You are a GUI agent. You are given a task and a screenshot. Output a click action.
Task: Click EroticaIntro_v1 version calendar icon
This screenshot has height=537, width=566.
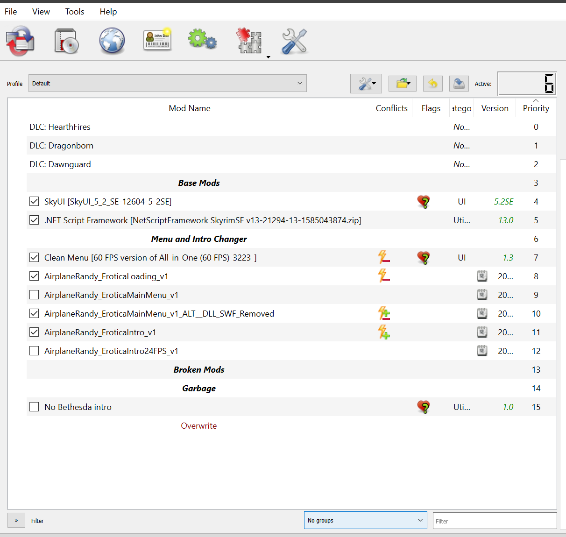(x=482, y=332)
